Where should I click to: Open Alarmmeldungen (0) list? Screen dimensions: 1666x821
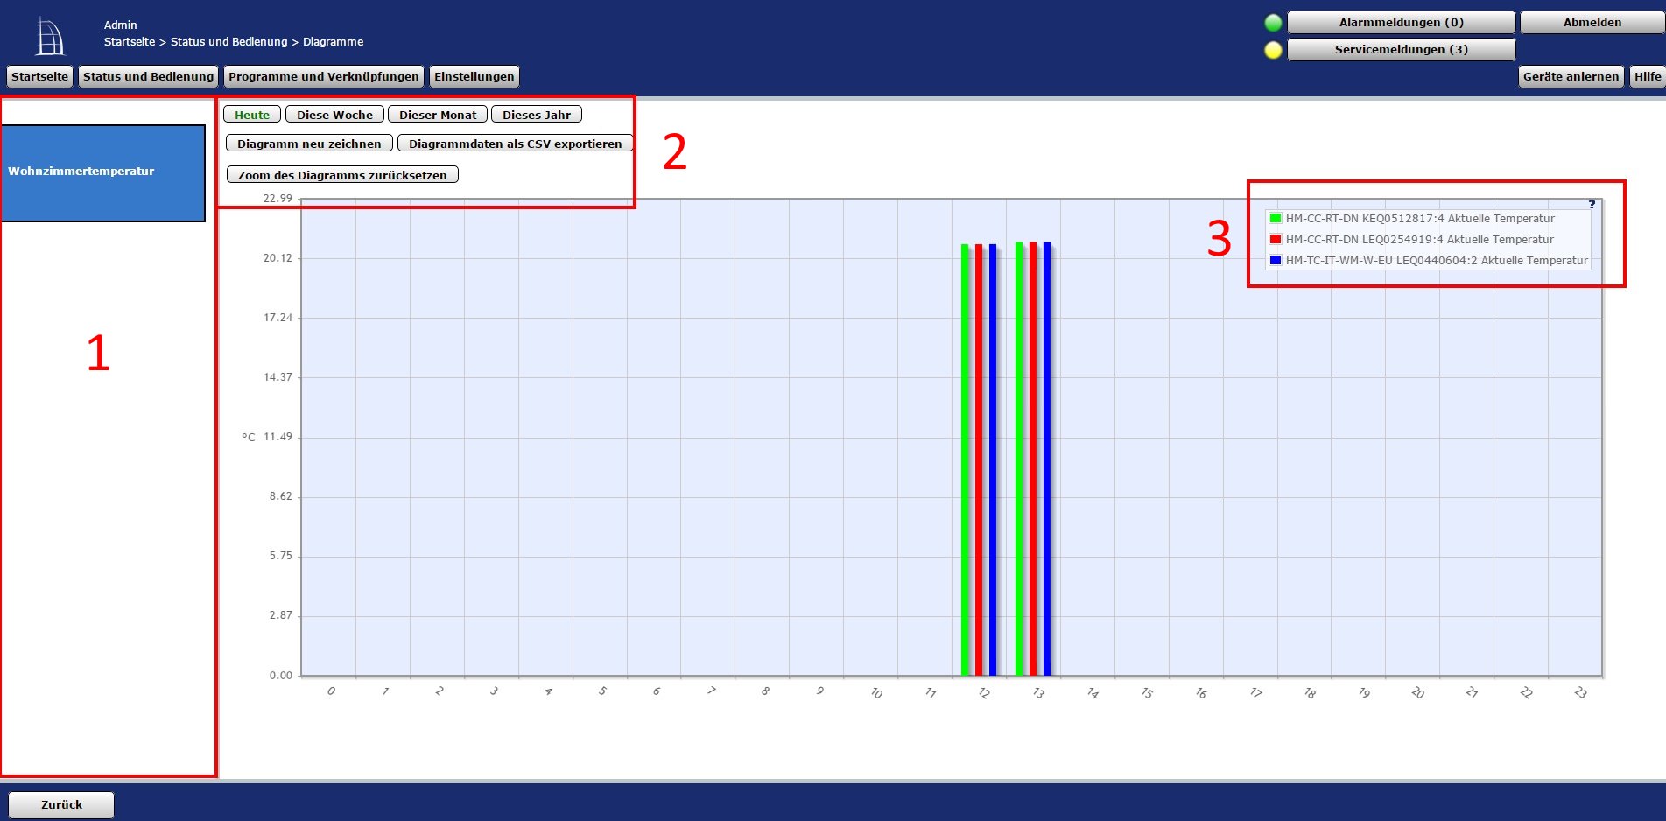coord(1401,23)
